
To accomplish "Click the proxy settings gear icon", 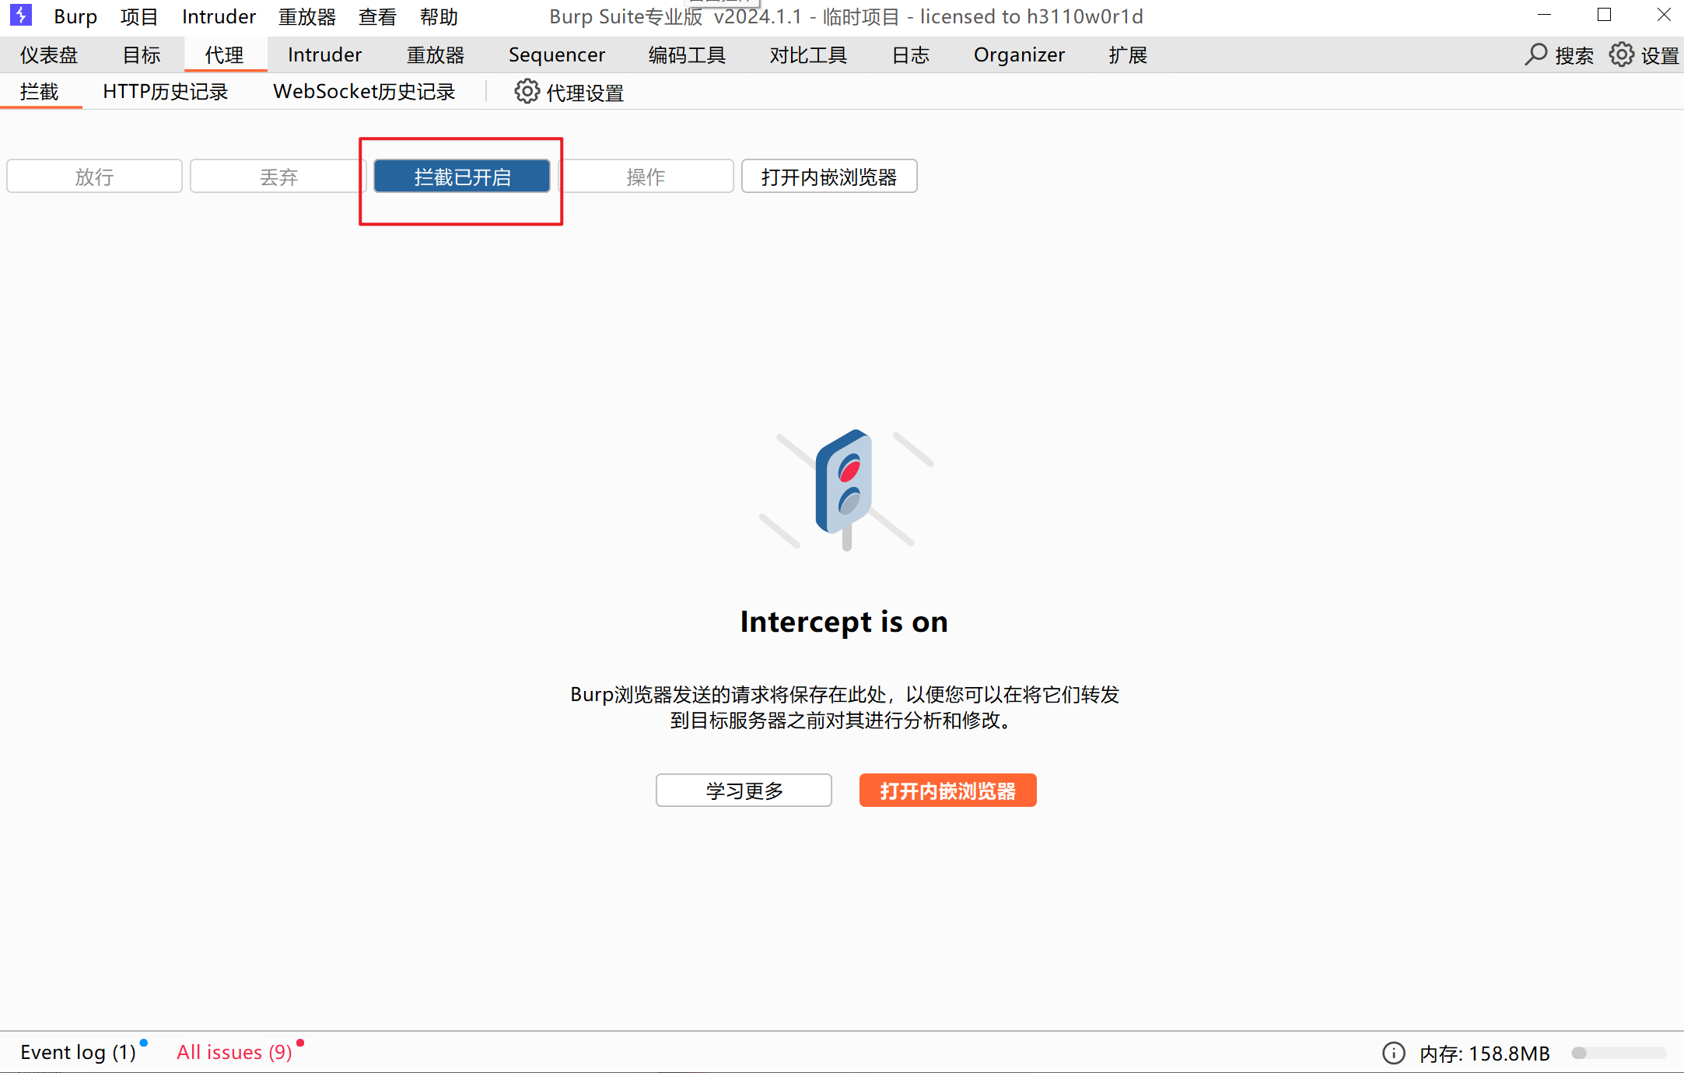I will pyautogui.click(x=527, y=92).
